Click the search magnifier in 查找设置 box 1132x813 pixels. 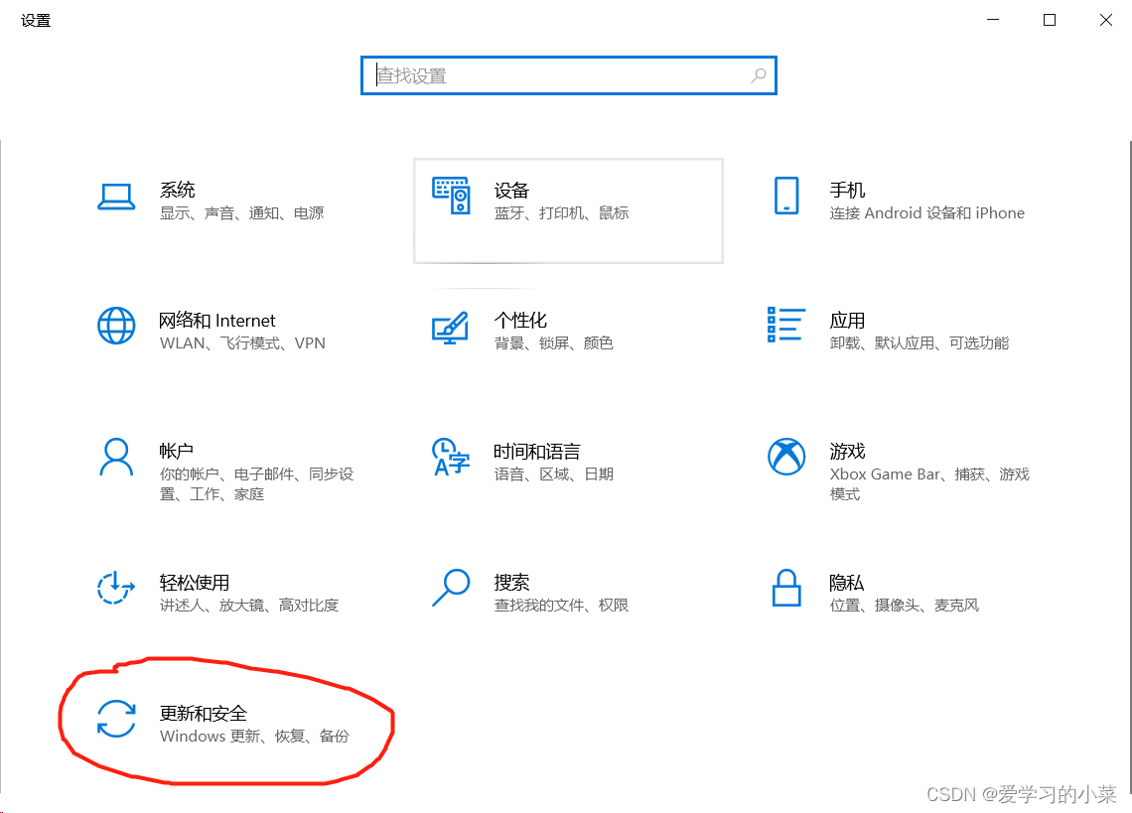point(758,75)
